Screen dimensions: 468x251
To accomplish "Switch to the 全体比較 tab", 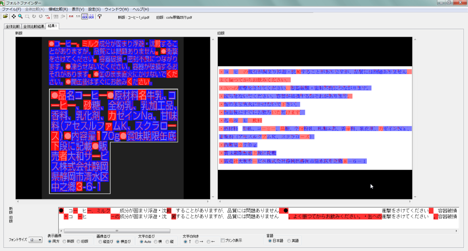I will pos(13,26).
